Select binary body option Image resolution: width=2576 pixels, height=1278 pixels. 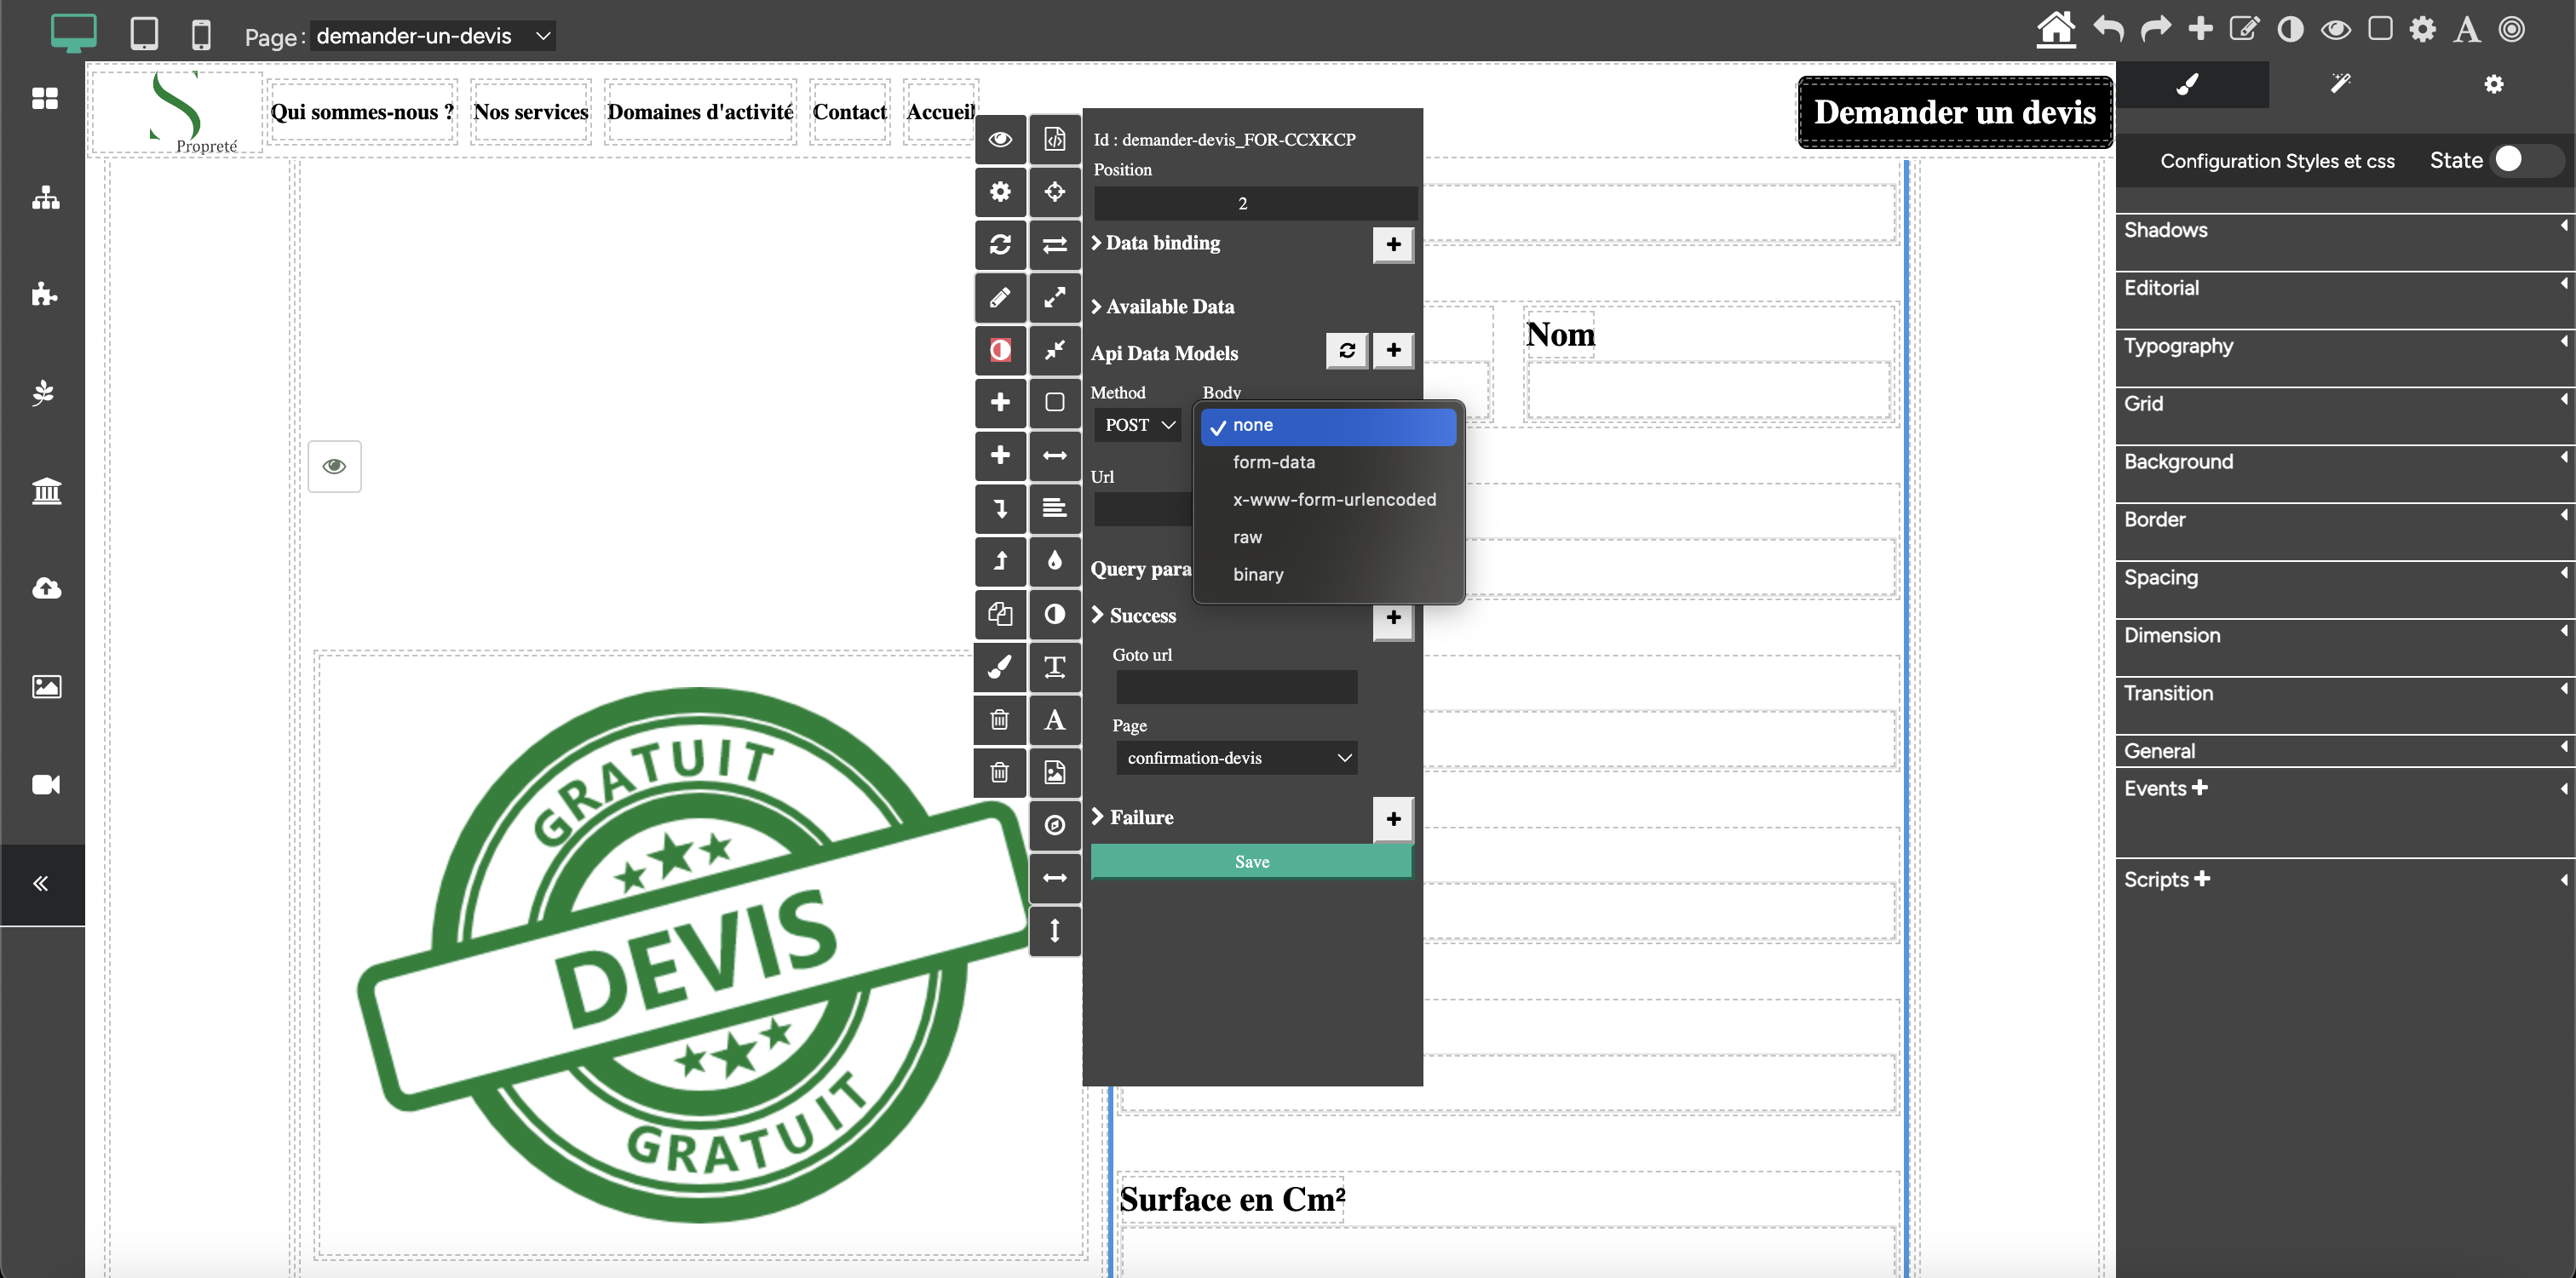(x=1328, y=575)
